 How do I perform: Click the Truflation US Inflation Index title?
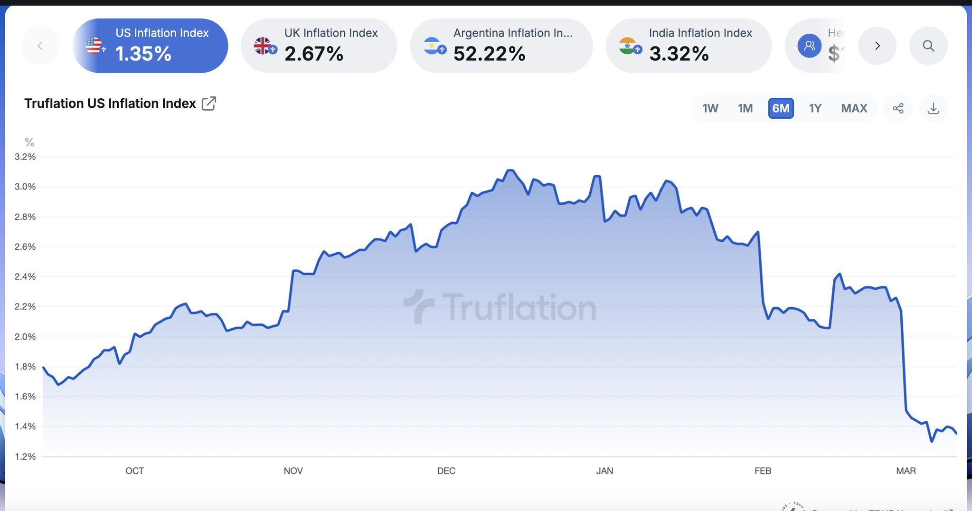click(x=110, y=104)
